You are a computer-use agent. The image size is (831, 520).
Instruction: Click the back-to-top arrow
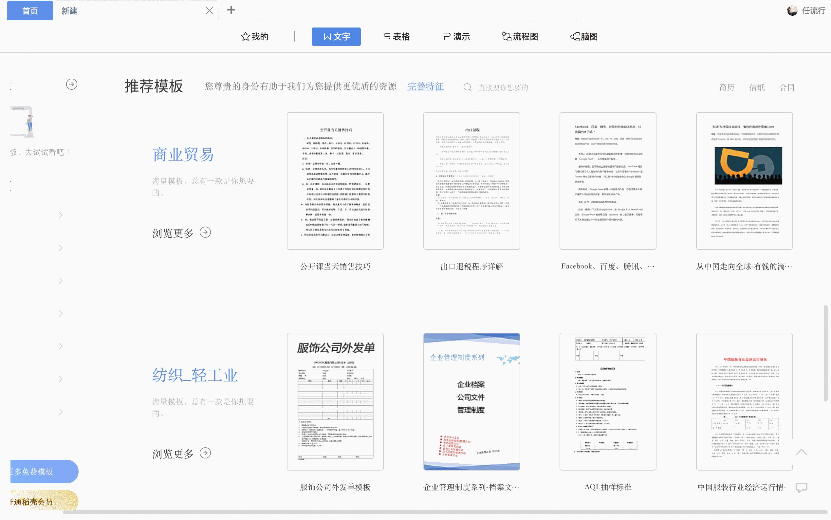[801, 452]
